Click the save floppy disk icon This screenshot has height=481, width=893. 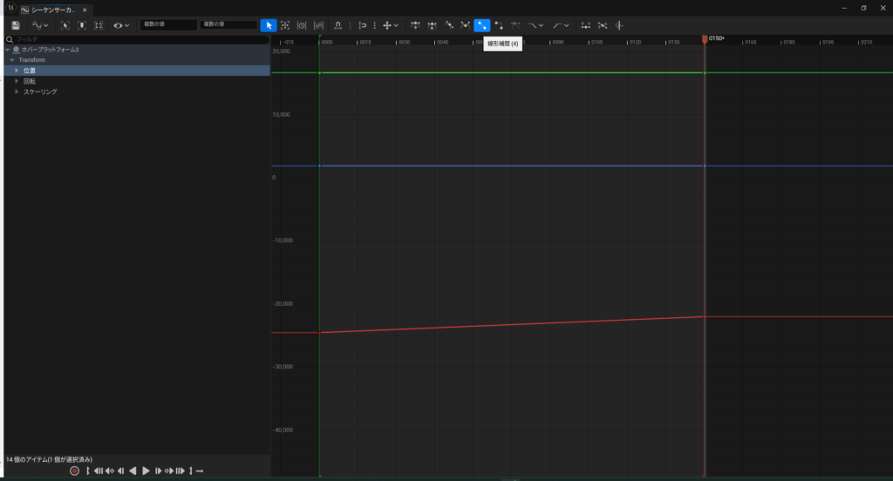[x=16, y=25]
